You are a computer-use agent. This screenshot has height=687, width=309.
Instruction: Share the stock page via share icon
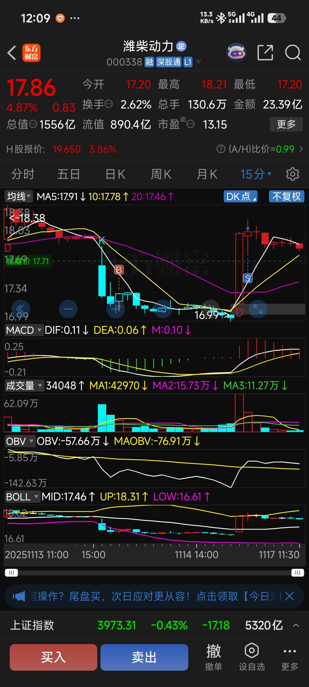(265, 53)
